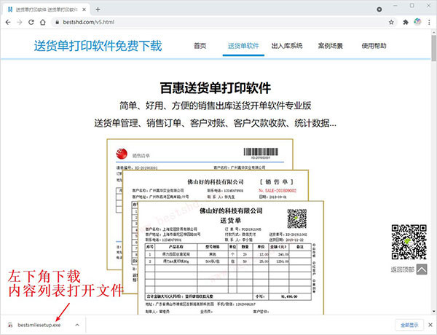Click the 送货单打印软件免费下载 site title

click(98, 46)
